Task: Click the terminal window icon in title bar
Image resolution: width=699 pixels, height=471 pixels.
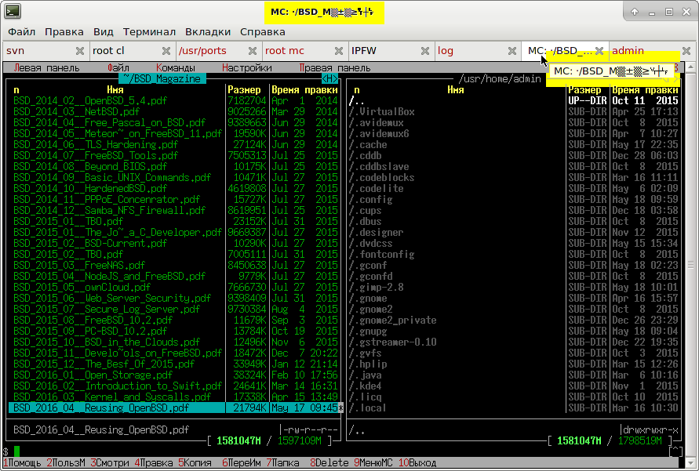Action: [13, 12]
